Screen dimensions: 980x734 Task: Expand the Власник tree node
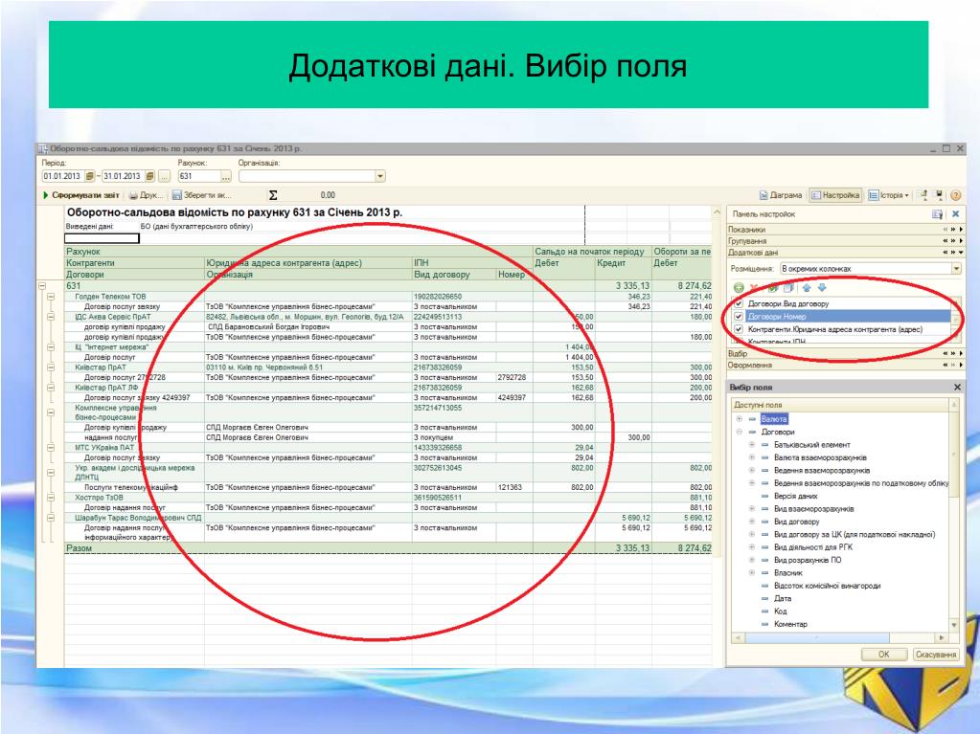click(753, 573)
